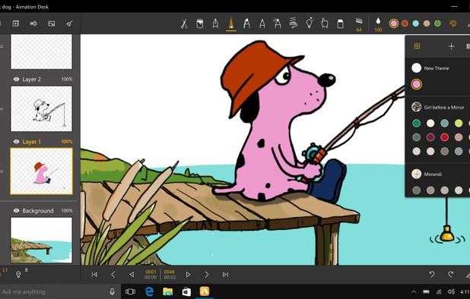Viewport: 470px width, 299px height.
Task: Click the import image icon
Action: [51, 24]
